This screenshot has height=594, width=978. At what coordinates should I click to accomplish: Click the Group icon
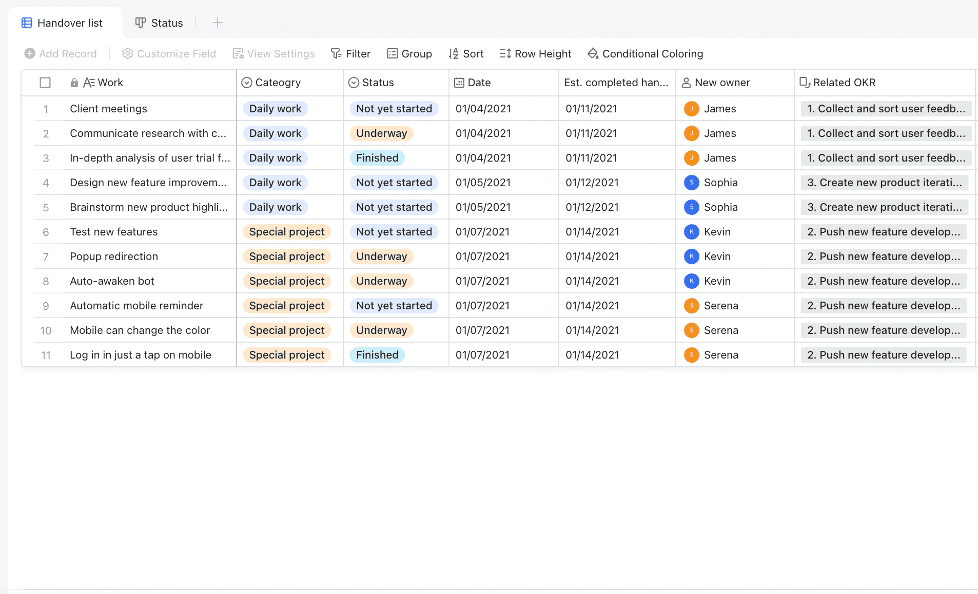pos(392,54)
